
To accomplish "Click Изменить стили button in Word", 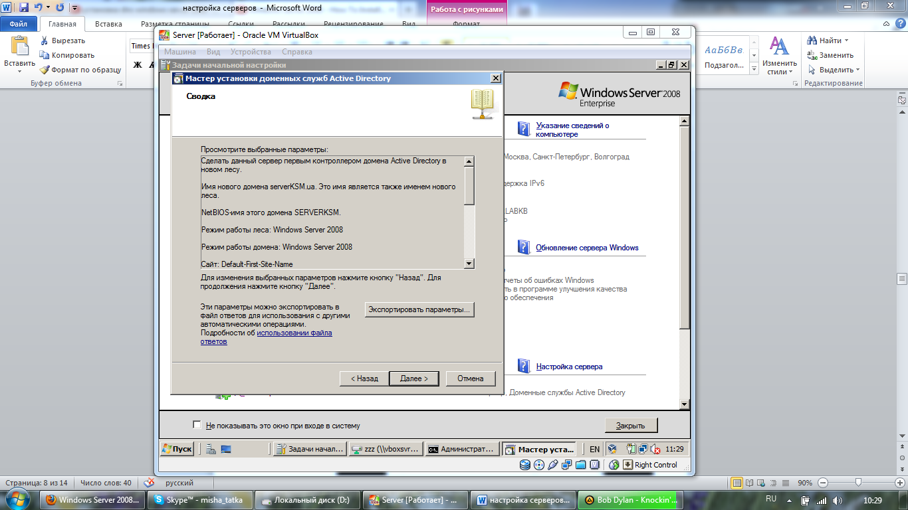I will pos(779,55).
